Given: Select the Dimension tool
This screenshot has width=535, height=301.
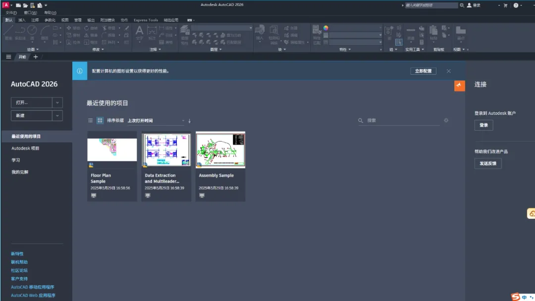Looking at the screenshot, I should [x=152, y=32].
